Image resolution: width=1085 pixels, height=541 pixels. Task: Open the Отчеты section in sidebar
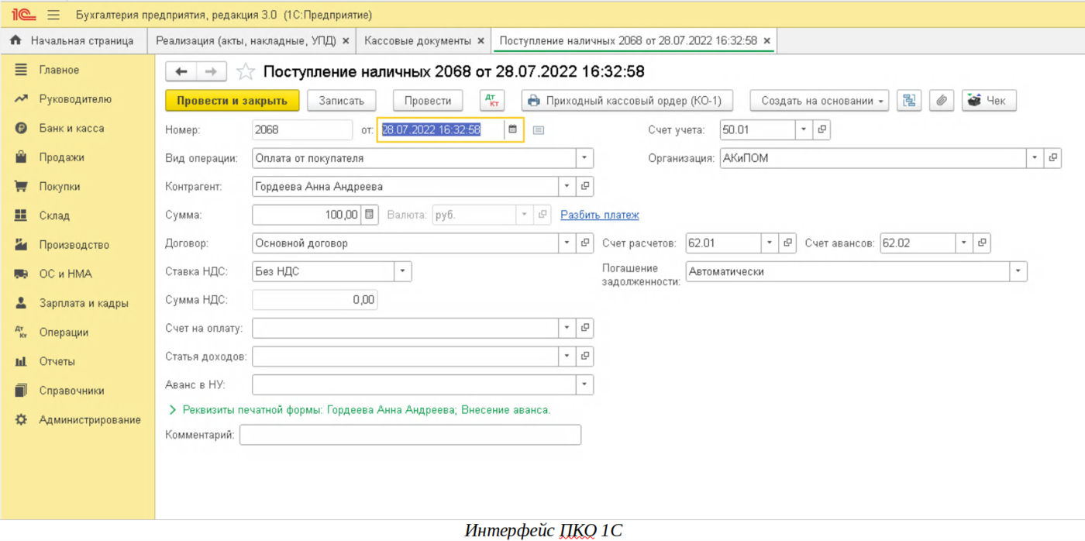click(57, 361)
